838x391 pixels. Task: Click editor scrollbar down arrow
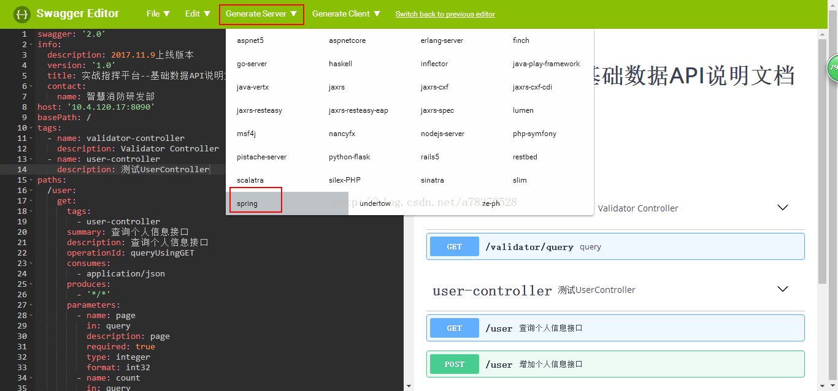point(409,386)
